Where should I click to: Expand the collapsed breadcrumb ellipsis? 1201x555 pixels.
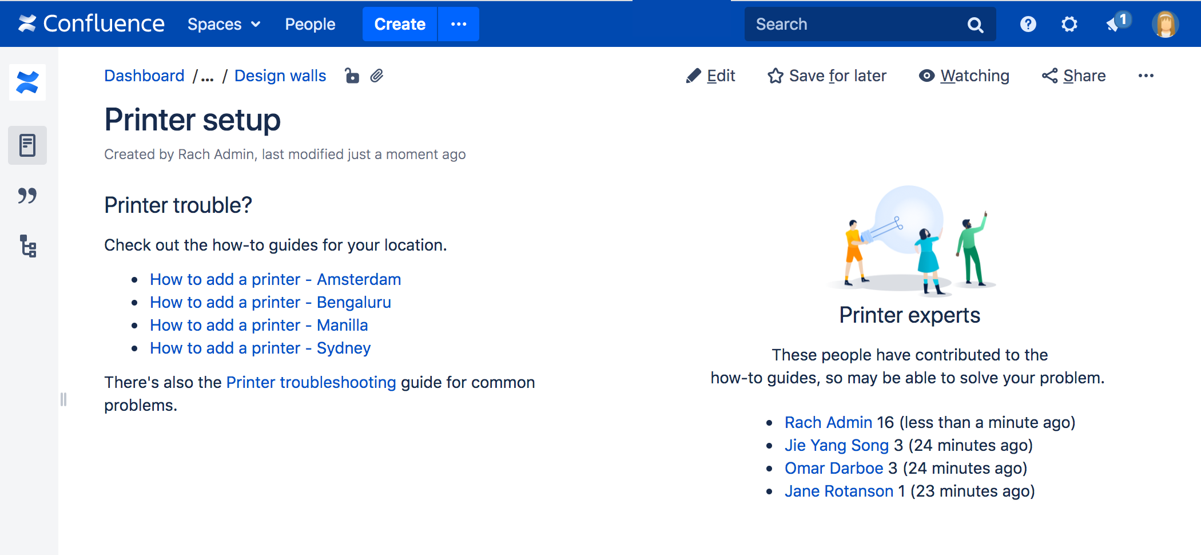(x=208, y=77)
